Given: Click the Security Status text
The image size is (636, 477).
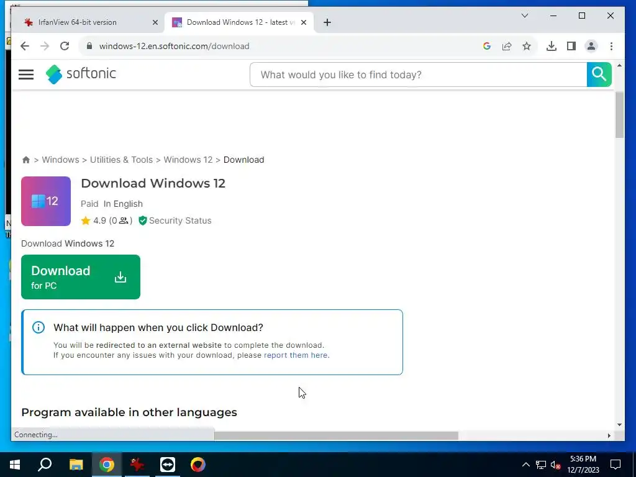Looking at the screenshot, I should pos(180,220).
